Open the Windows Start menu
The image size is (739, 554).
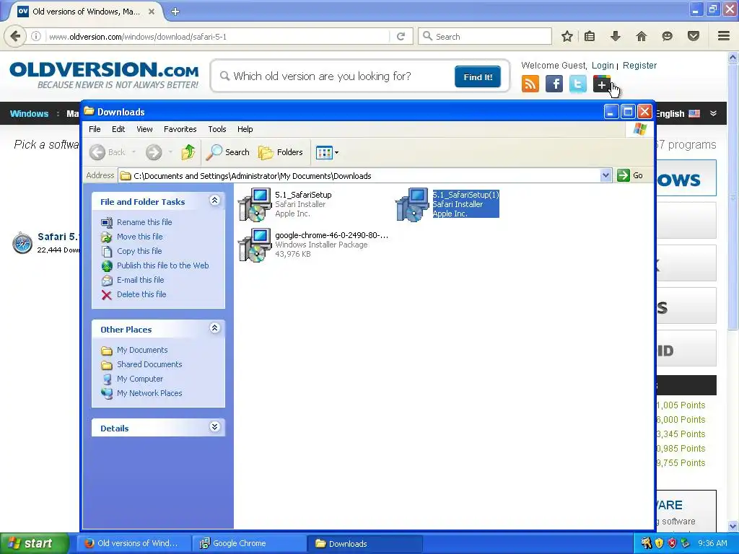34,543
